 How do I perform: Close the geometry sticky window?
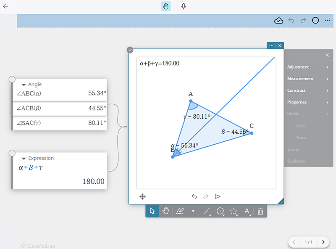point(280,45)
